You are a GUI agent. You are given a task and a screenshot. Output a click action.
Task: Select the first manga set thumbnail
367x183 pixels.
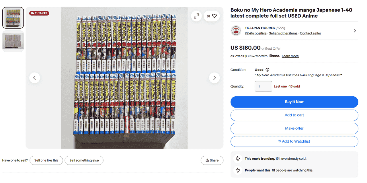tap(13, 18)
